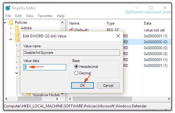Collapse the Policies tree node

[5, 22]
